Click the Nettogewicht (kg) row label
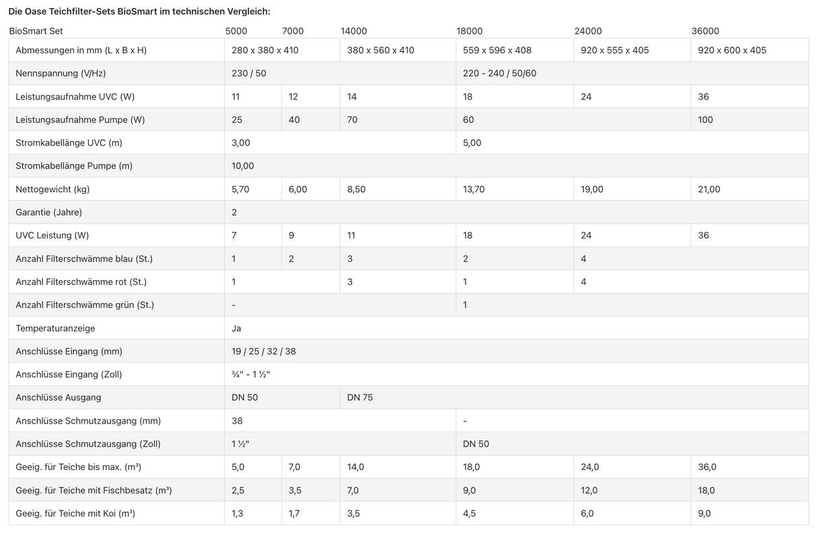Viewport: 817px width, 534px height. (x=52, y=189)
